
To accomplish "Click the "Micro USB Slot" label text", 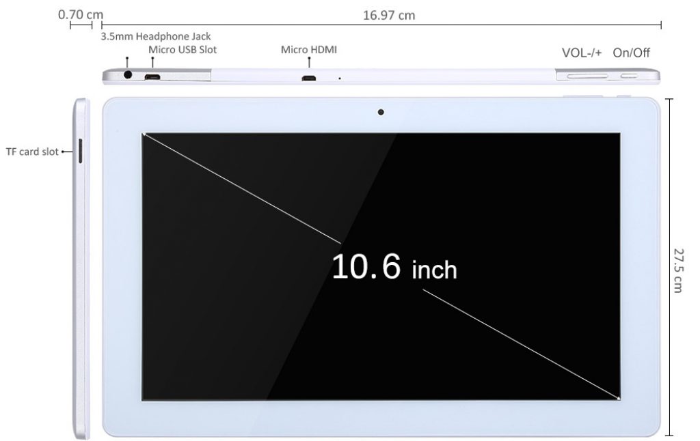I will 183,50.
